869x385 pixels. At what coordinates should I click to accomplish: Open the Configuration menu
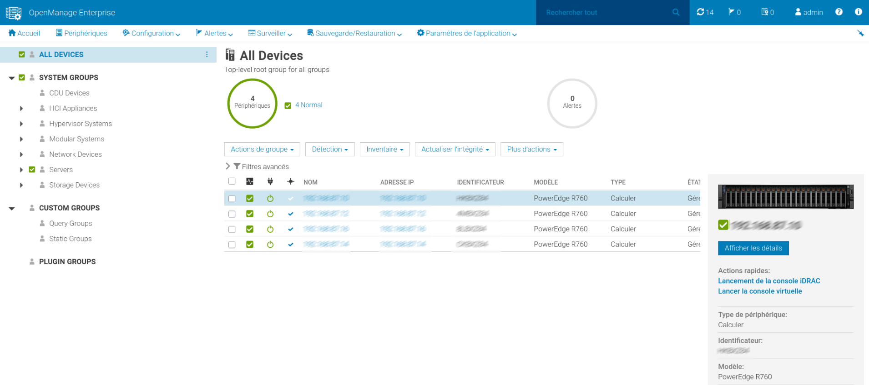click(x=151, y=33)
